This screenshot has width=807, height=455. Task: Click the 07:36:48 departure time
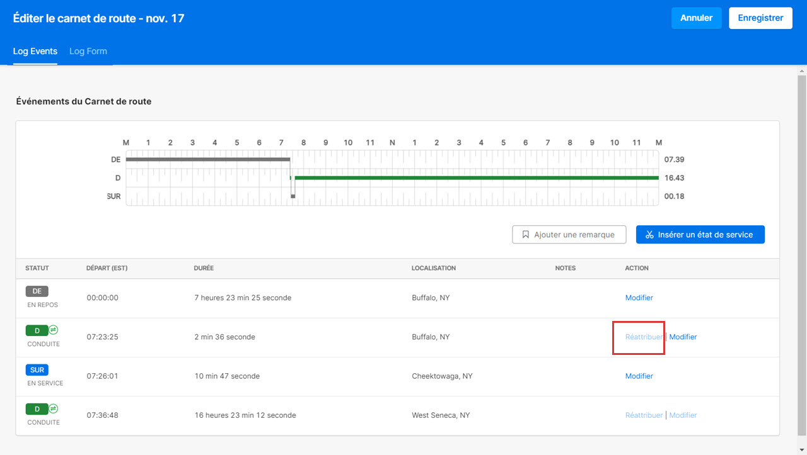pos(103,415)
